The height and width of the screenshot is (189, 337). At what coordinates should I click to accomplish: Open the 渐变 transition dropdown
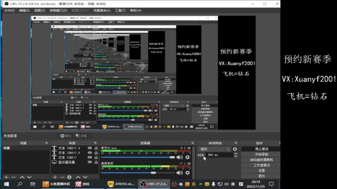pos(214,149)
